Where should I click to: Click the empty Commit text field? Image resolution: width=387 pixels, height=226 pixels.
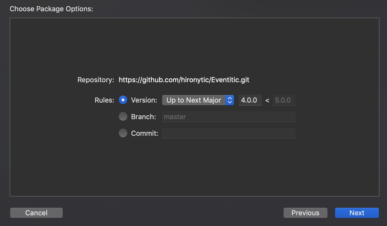point(228,133)
